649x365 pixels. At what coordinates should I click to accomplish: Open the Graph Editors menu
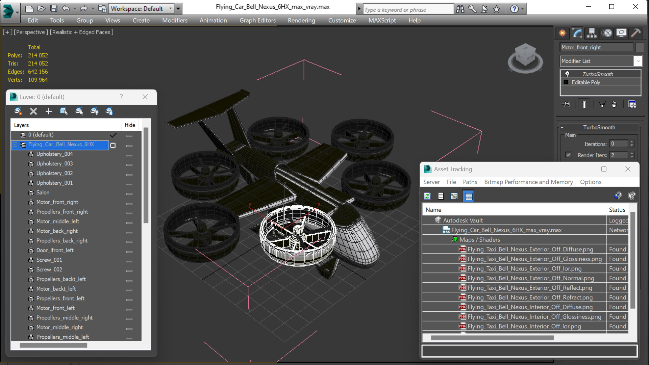257,20
